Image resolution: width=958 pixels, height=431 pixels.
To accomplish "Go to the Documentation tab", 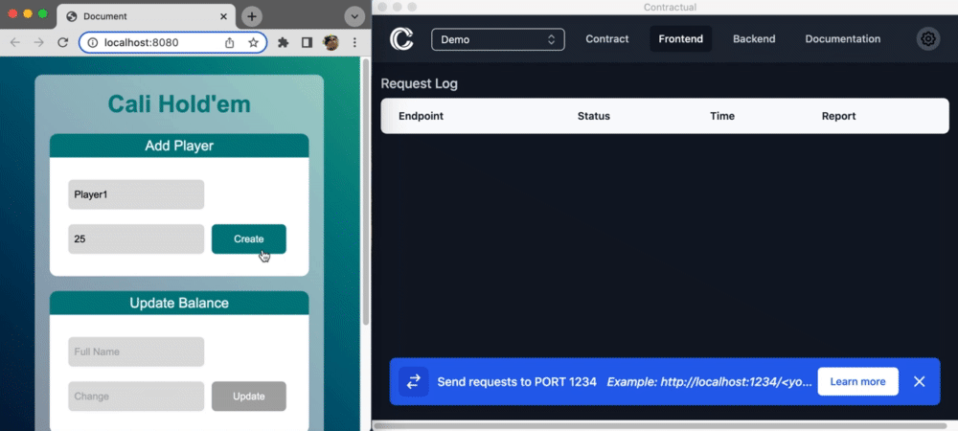I will click(x=842, y=39).
